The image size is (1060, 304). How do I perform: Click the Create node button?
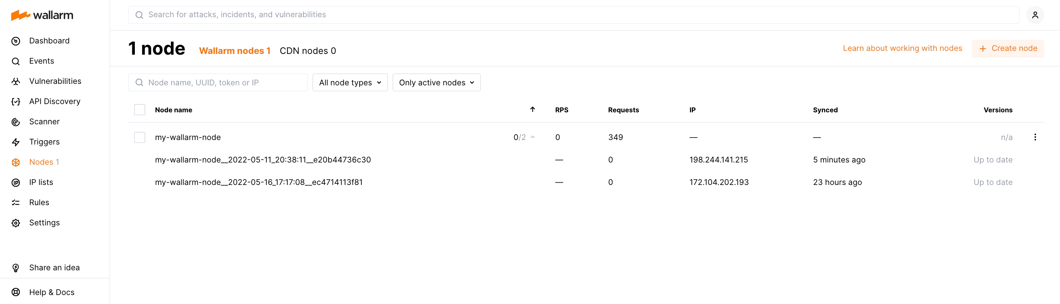[1008, 49]
